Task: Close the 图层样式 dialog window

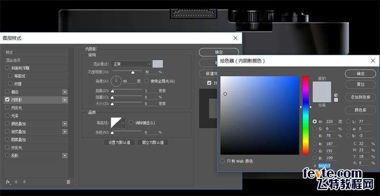Action: pyautogui.click(x=235, y=38)
